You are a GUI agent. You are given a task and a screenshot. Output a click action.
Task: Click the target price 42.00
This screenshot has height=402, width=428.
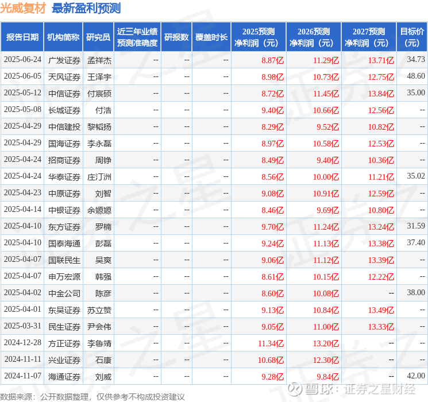pos(416,376)
